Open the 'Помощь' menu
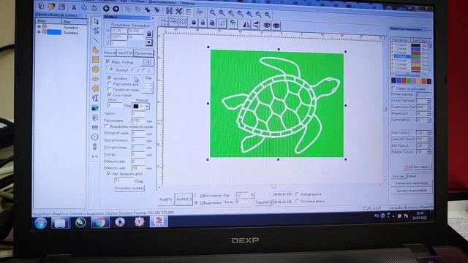468x263 pixels. (188, 3)
